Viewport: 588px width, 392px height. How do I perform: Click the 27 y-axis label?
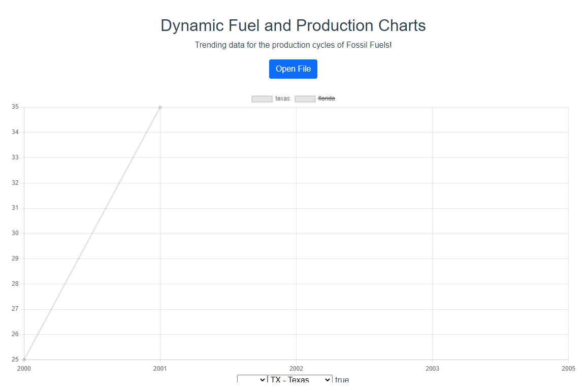(x=15, y=309)
